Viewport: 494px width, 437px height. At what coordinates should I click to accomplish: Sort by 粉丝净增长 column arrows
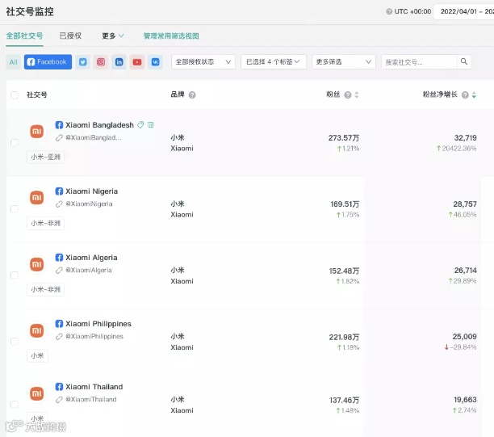tap(474, 95)
